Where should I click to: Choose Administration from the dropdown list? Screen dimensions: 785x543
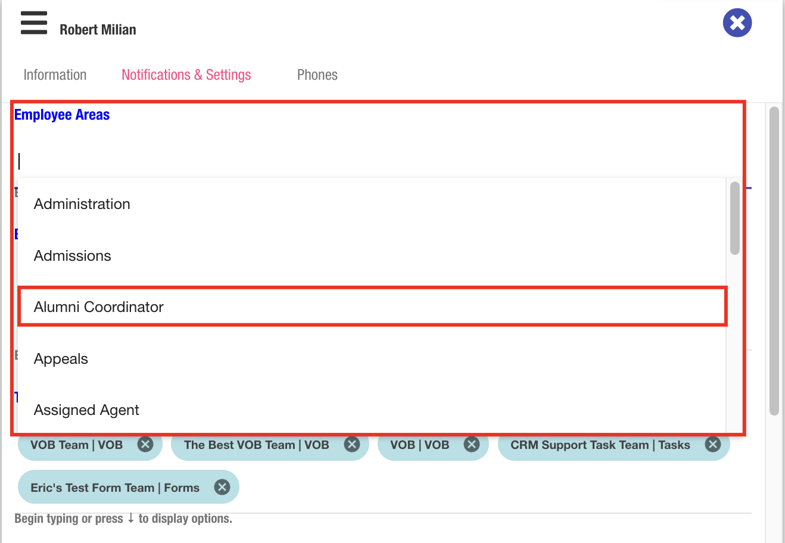coord(82,204)
